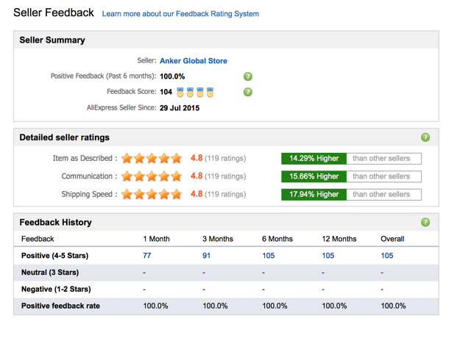
Task: Click the Feedback Score medal icons
Action: pos(195,93)
